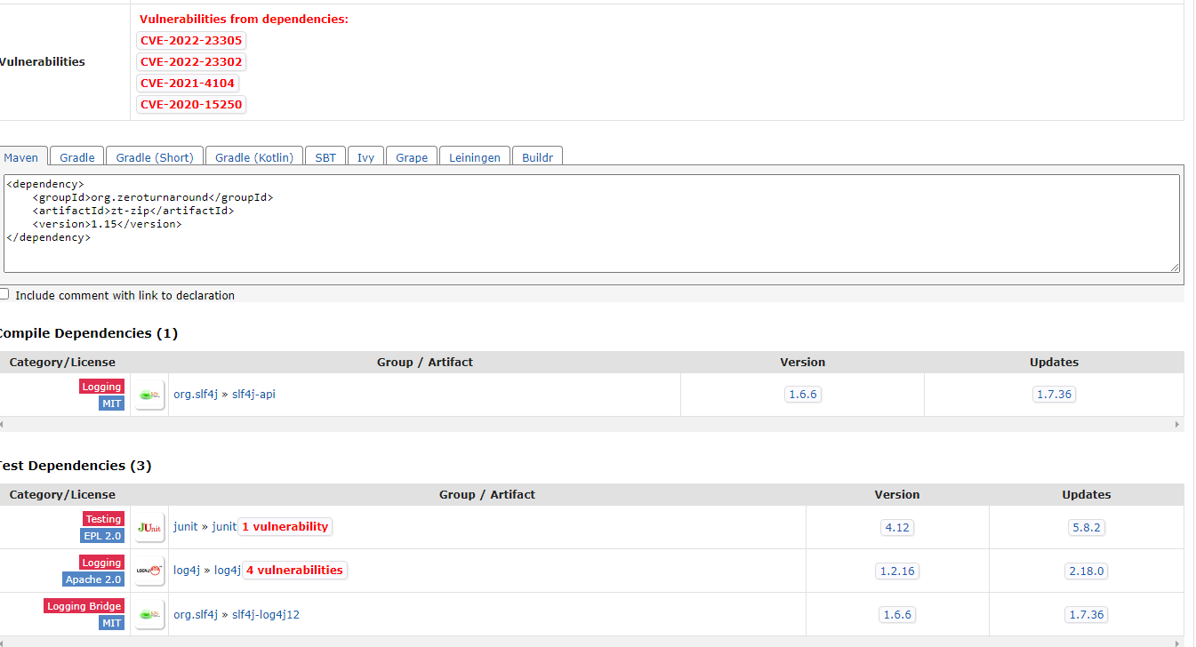
Task: Open CVE-2021-4104 vulnerability link
Action: click(x=188, y=83)
